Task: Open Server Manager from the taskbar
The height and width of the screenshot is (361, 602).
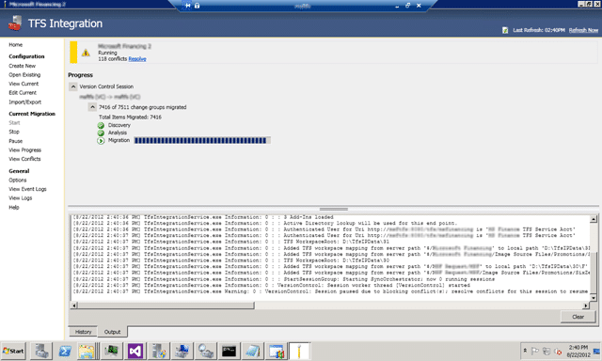Action: (x=41, y=351)
